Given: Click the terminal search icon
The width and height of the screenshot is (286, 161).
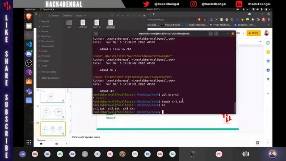Looking at the screenshot, I should [210, 34].
